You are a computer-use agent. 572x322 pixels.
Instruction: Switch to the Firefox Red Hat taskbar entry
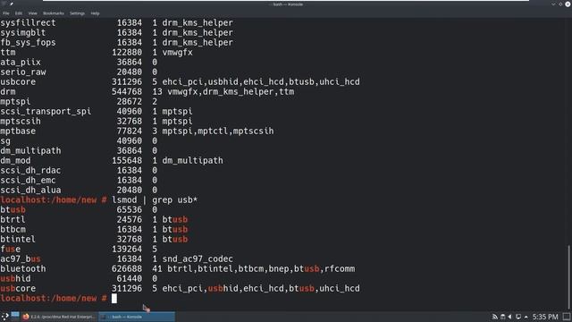(59, 317)
